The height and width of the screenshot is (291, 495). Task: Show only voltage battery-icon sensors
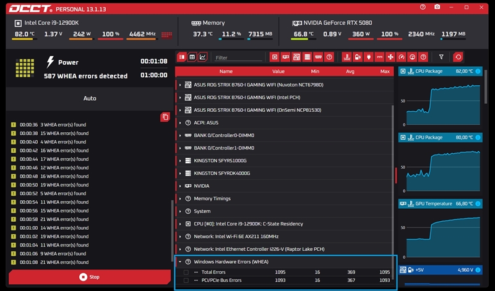358,57
